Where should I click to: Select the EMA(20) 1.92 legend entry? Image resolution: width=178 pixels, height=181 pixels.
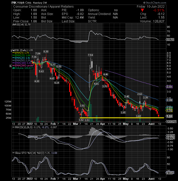tap(21, 58)
